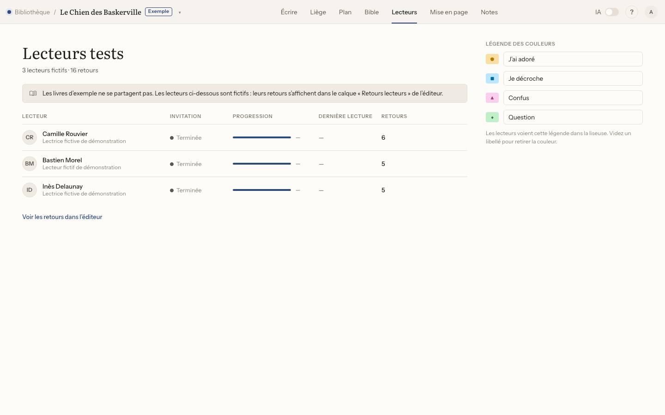
Task: Click the Camille Rouvier reader name
Action: click(x=65, y=134)
